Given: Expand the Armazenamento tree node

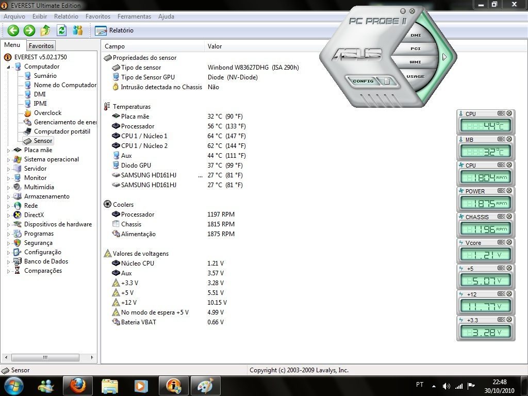Looking at the screenshot, I should coord(8,196).
